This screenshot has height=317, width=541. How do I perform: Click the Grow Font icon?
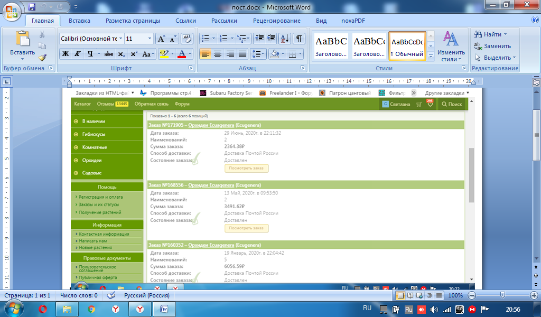click(x=161, y=39)
